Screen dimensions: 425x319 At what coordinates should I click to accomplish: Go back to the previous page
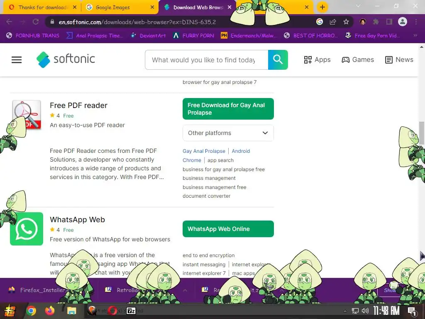pyautogui.click(x=9, y=22)
